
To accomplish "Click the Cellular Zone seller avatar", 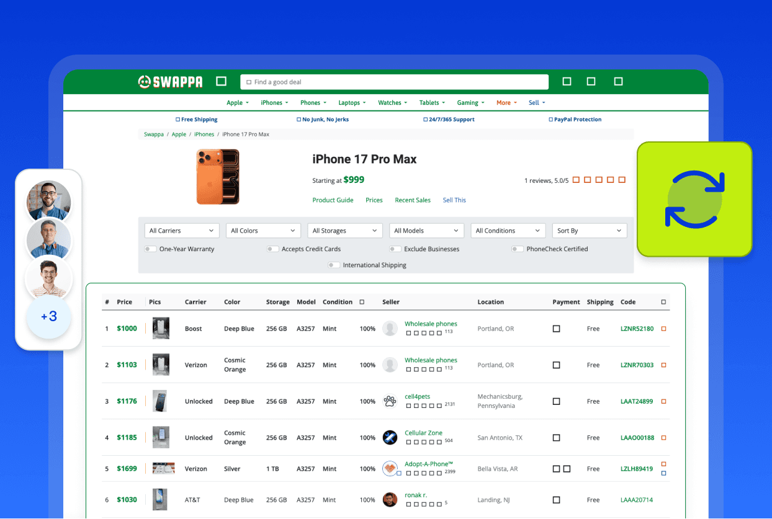I will (390, 437).
